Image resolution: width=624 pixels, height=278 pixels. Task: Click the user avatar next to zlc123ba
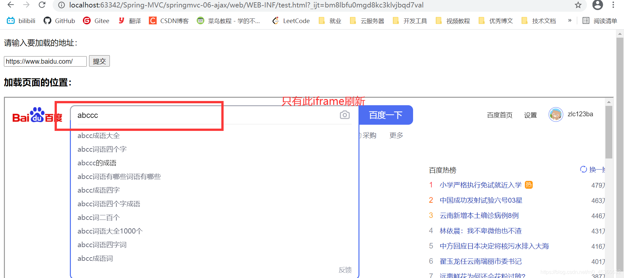click(556, 114)
